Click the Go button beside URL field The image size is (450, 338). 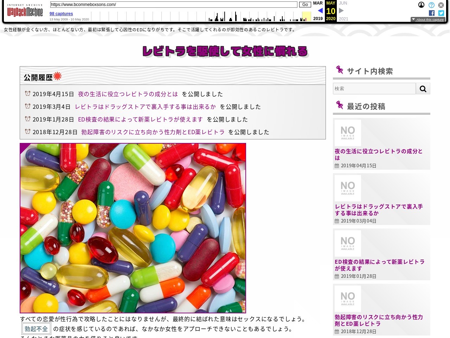pos(305,5)
